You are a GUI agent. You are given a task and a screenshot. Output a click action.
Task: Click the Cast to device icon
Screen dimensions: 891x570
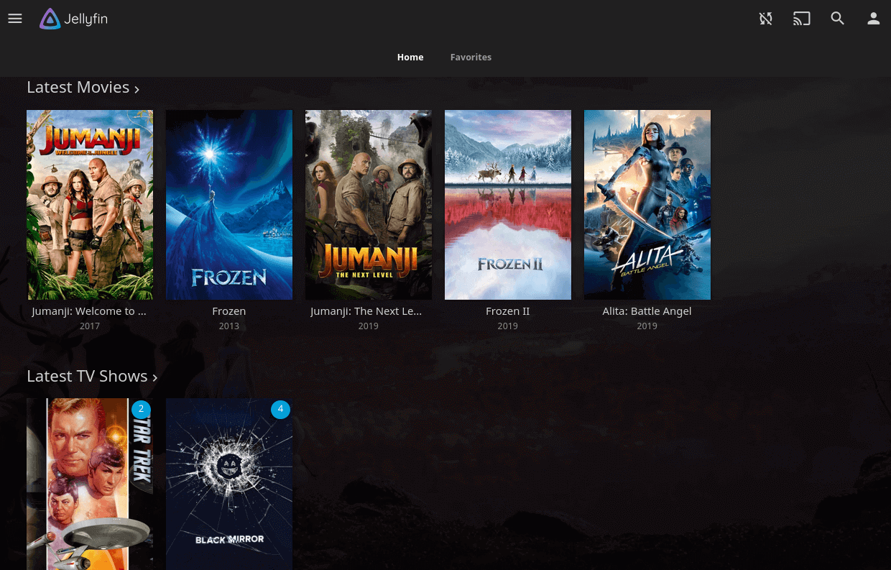(x=801, y=19)
